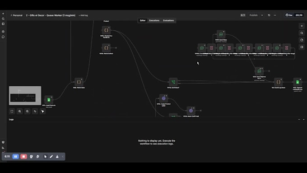Switch to the Evaluations tab

[168, 20]
